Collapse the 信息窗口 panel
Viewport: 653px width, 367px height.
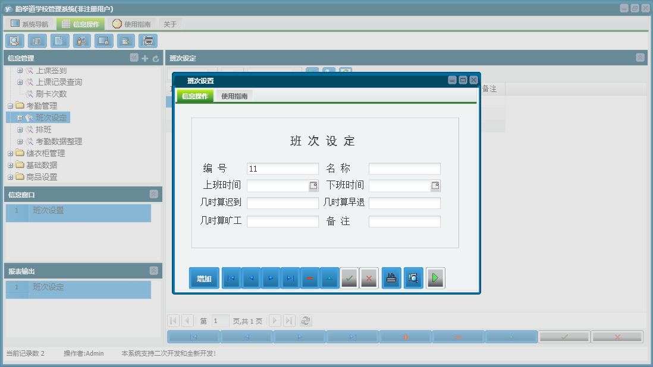(x=153, y=194)
